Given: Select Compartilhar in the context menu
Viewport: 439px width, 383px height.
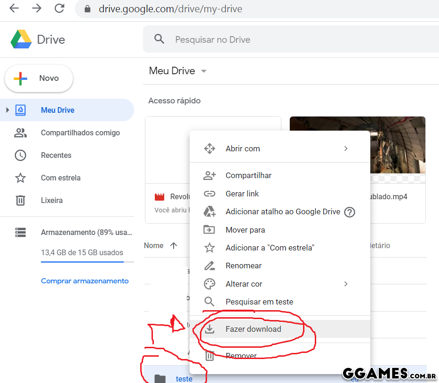Looking at the screenshot, I should click(x=248, y=175).
